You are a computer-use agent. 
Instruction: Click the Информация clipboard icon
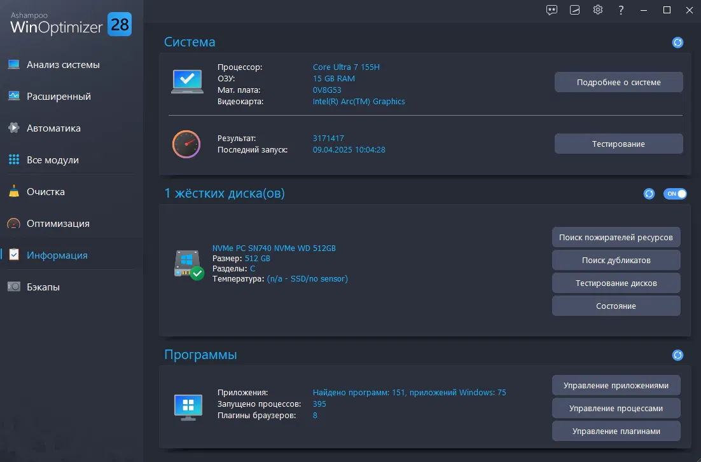point(14,255)
